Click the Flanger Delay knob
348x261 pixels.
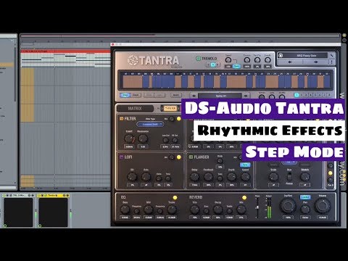point(194,177)
